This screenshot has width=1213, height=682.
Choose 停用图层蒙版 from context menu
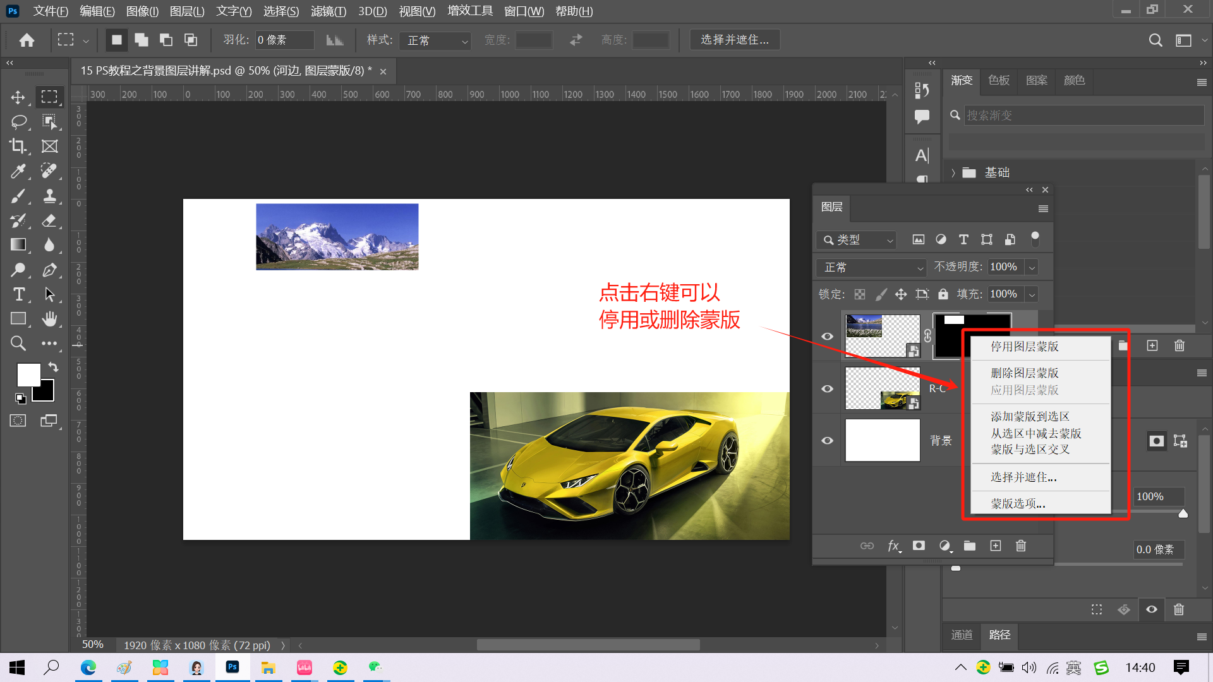point(1024,347)
